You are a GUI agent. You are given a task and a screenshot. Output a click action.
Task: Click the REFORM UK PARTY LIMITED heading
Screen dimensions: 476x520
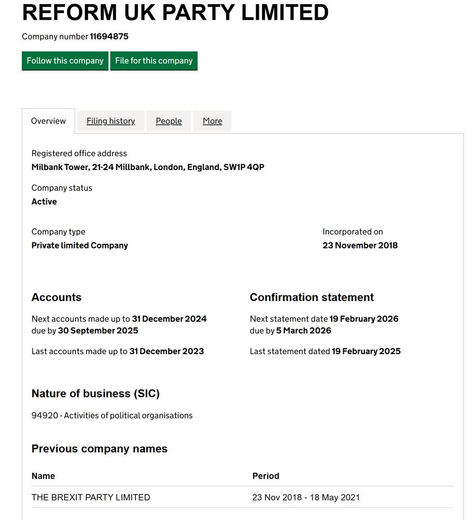(x=175, y=12)
